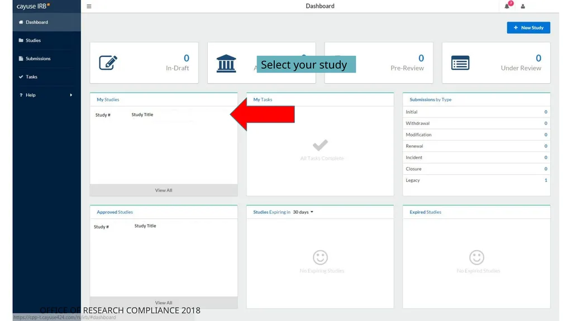Click the Tasks checkmark icon
This screenshot has height=321, width=572.
click(21, 77)
